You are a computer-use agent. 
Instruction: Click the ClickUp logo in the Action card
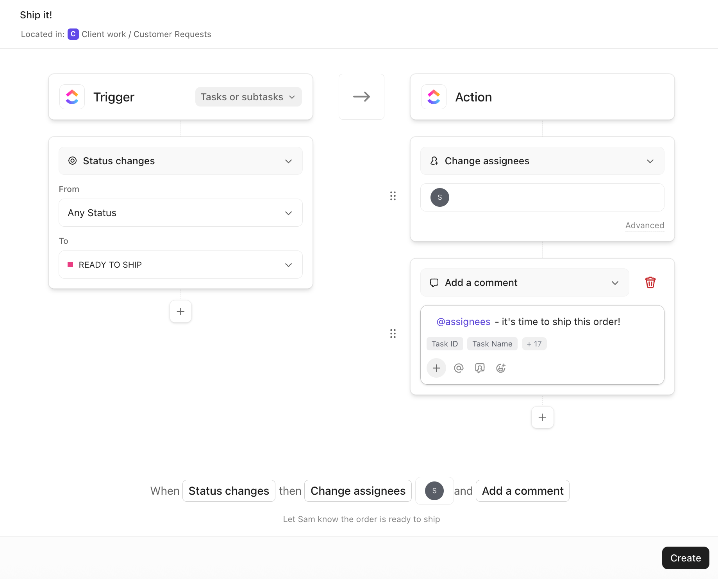[434, 96]
